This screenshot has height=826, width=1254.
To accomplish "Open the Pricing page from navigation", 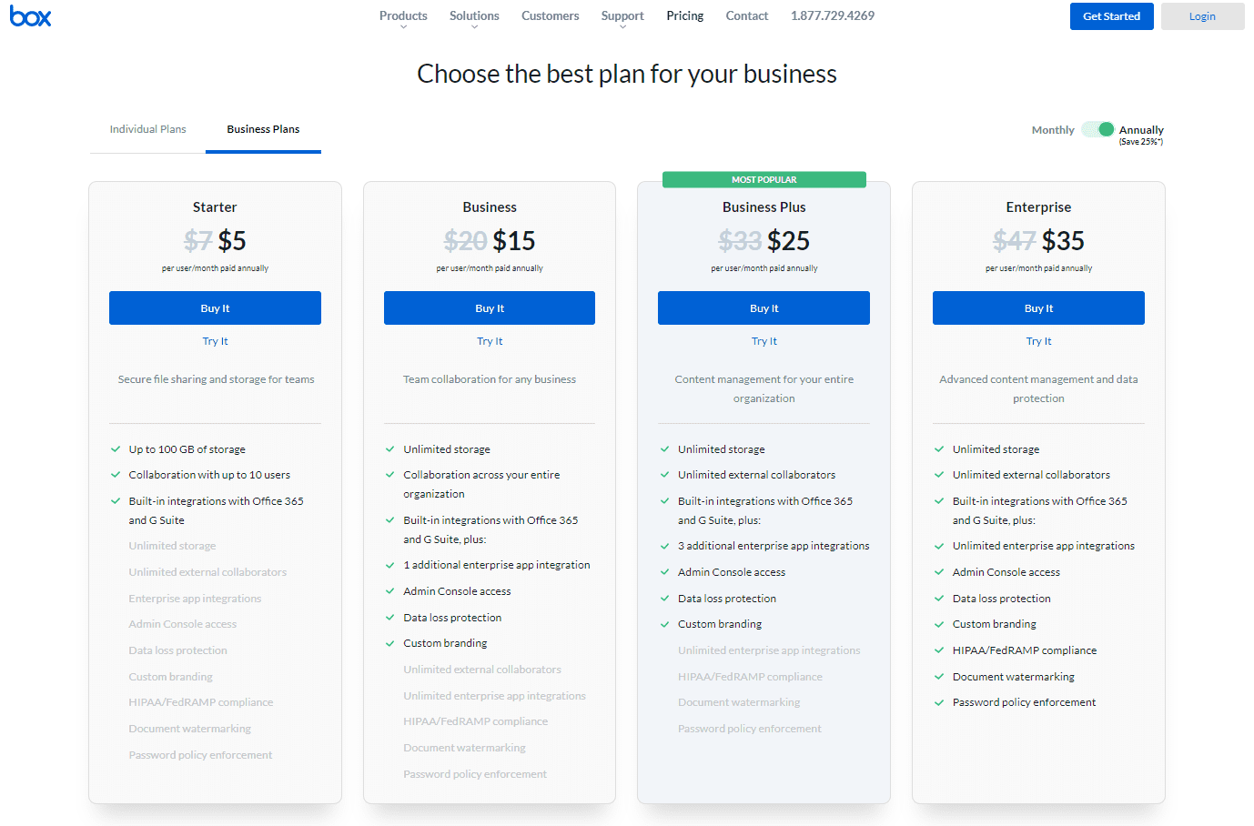I will pyautogui.click(x=684, y=15).
